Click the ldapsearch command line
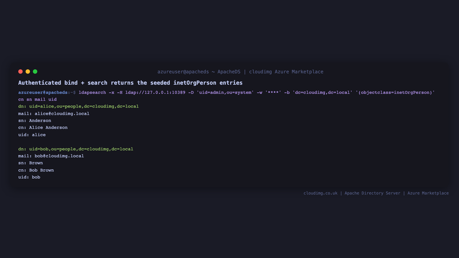The width and height of the screenshot is (459, 258). click(257, 92)
